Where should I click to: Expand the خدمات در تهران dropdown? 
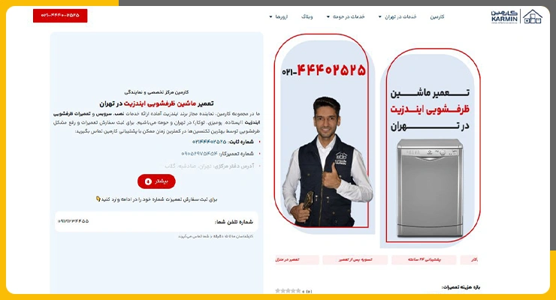point(398,16)
